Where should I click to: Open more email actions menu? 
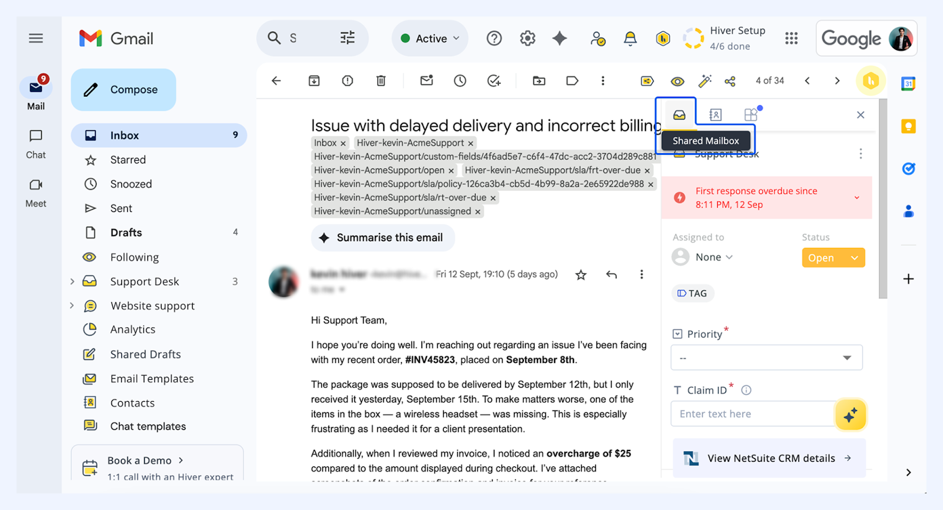click(x=603, y=81)
